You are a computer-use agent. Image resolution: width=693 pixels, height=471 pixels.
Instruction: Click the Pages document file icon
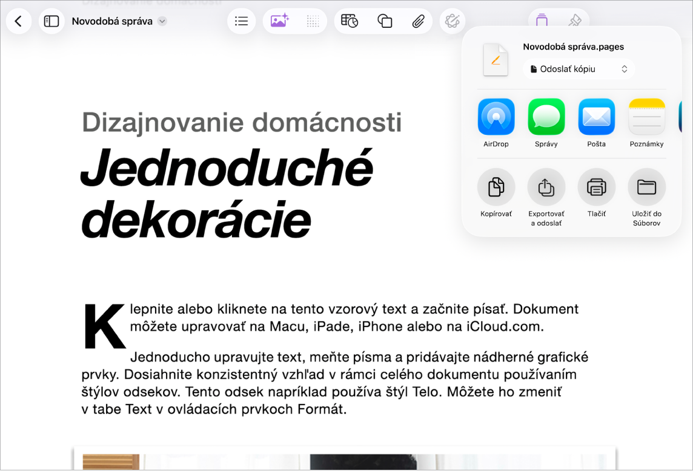tap(496, 60)
